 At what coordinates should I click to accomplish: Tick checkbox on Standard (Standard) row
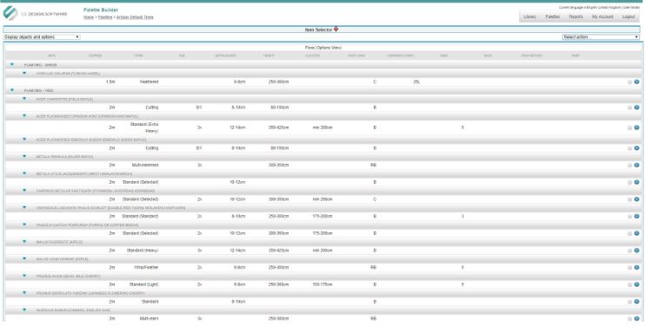point(629,217)
